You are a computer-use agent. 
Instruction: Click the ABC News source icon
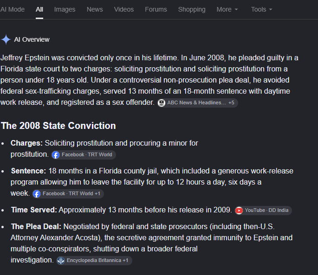(x=162, y=103)
